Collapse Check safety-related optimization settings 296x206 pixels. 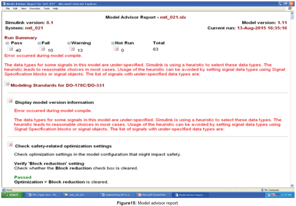11,145
